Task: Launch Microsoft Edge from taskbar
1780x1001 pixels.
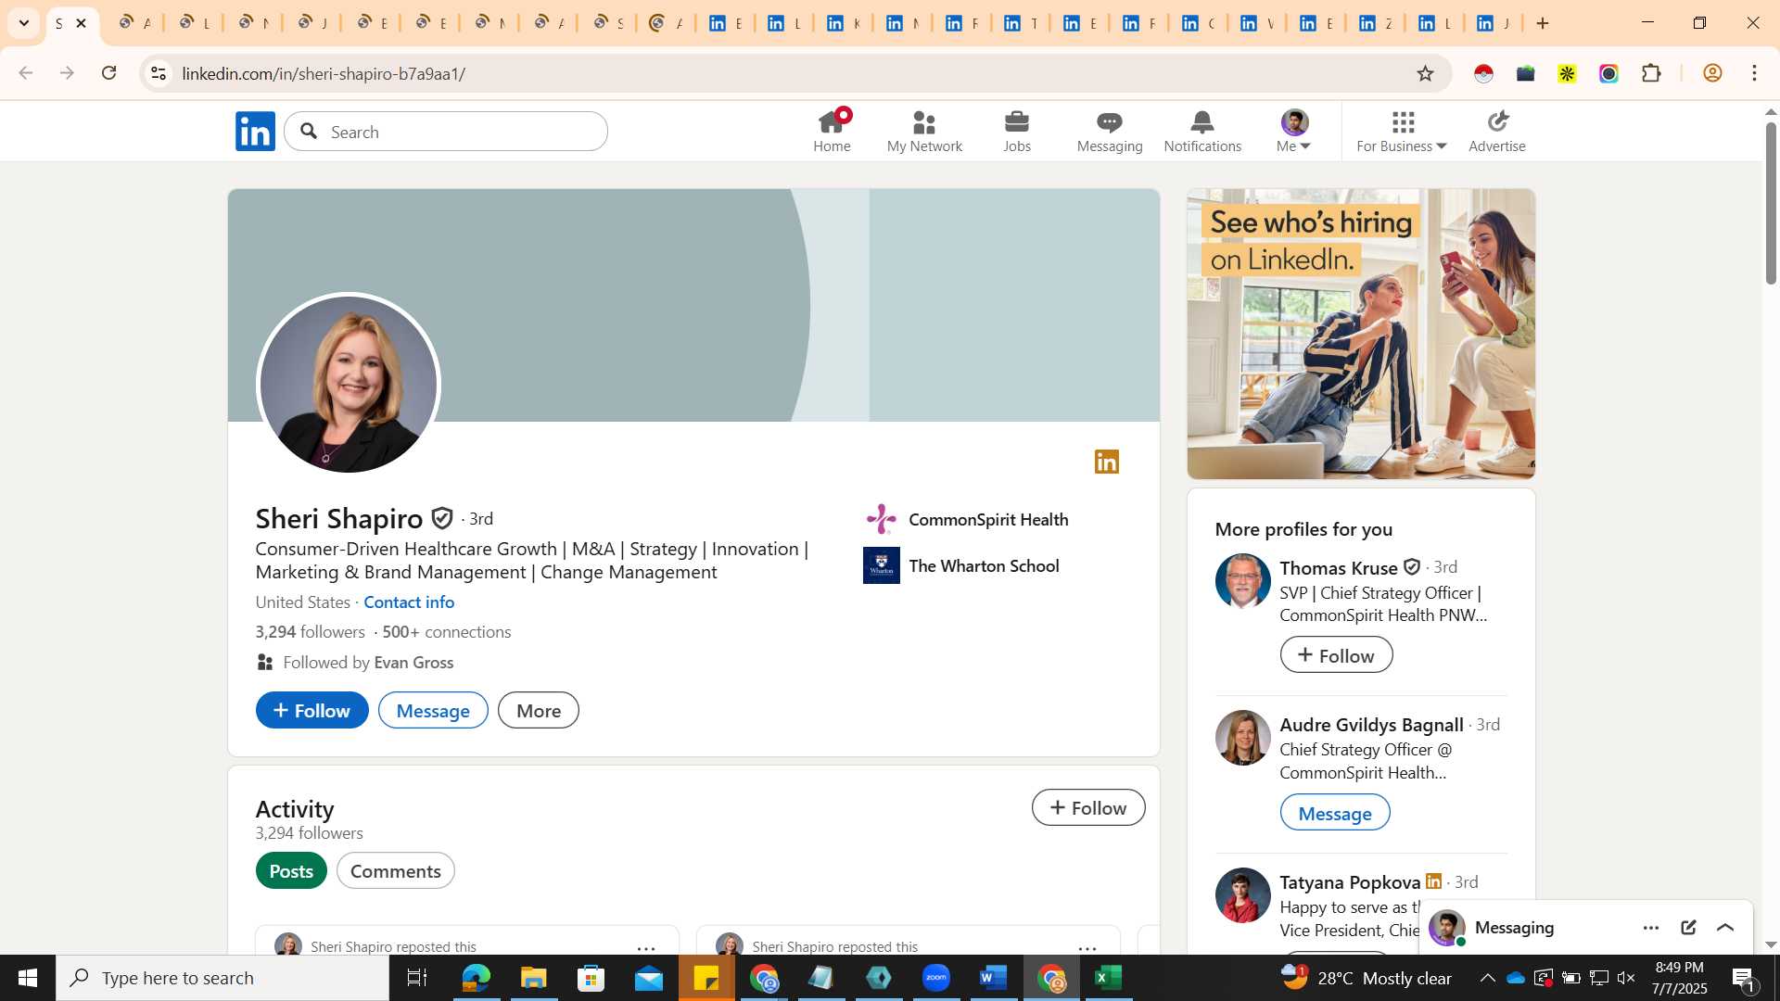Action: tap(476, 978)
